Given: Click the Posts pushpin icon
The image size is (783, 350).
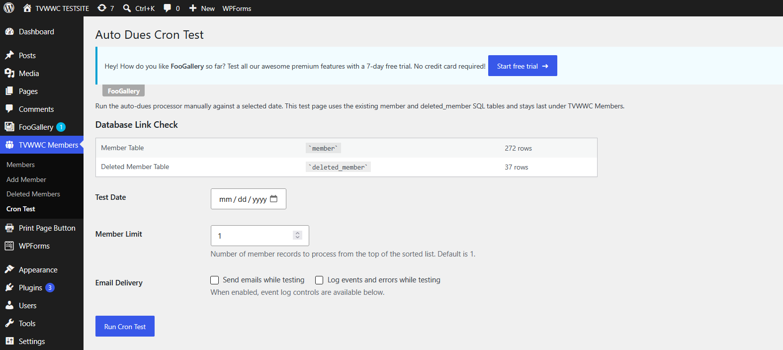Looking at the screenshot, I should click(9, 55).
